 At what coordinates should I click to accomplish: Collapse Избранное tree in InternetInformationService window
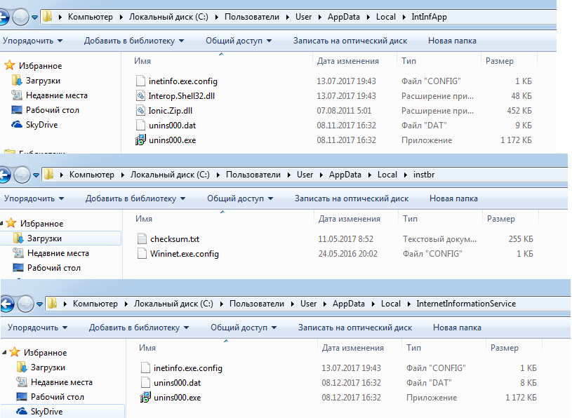(x=4, y=352)
